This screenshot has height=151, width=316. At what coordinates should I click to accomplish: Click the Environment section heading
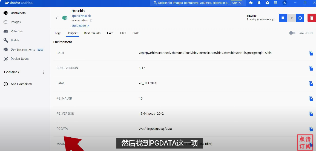(62, 42)
